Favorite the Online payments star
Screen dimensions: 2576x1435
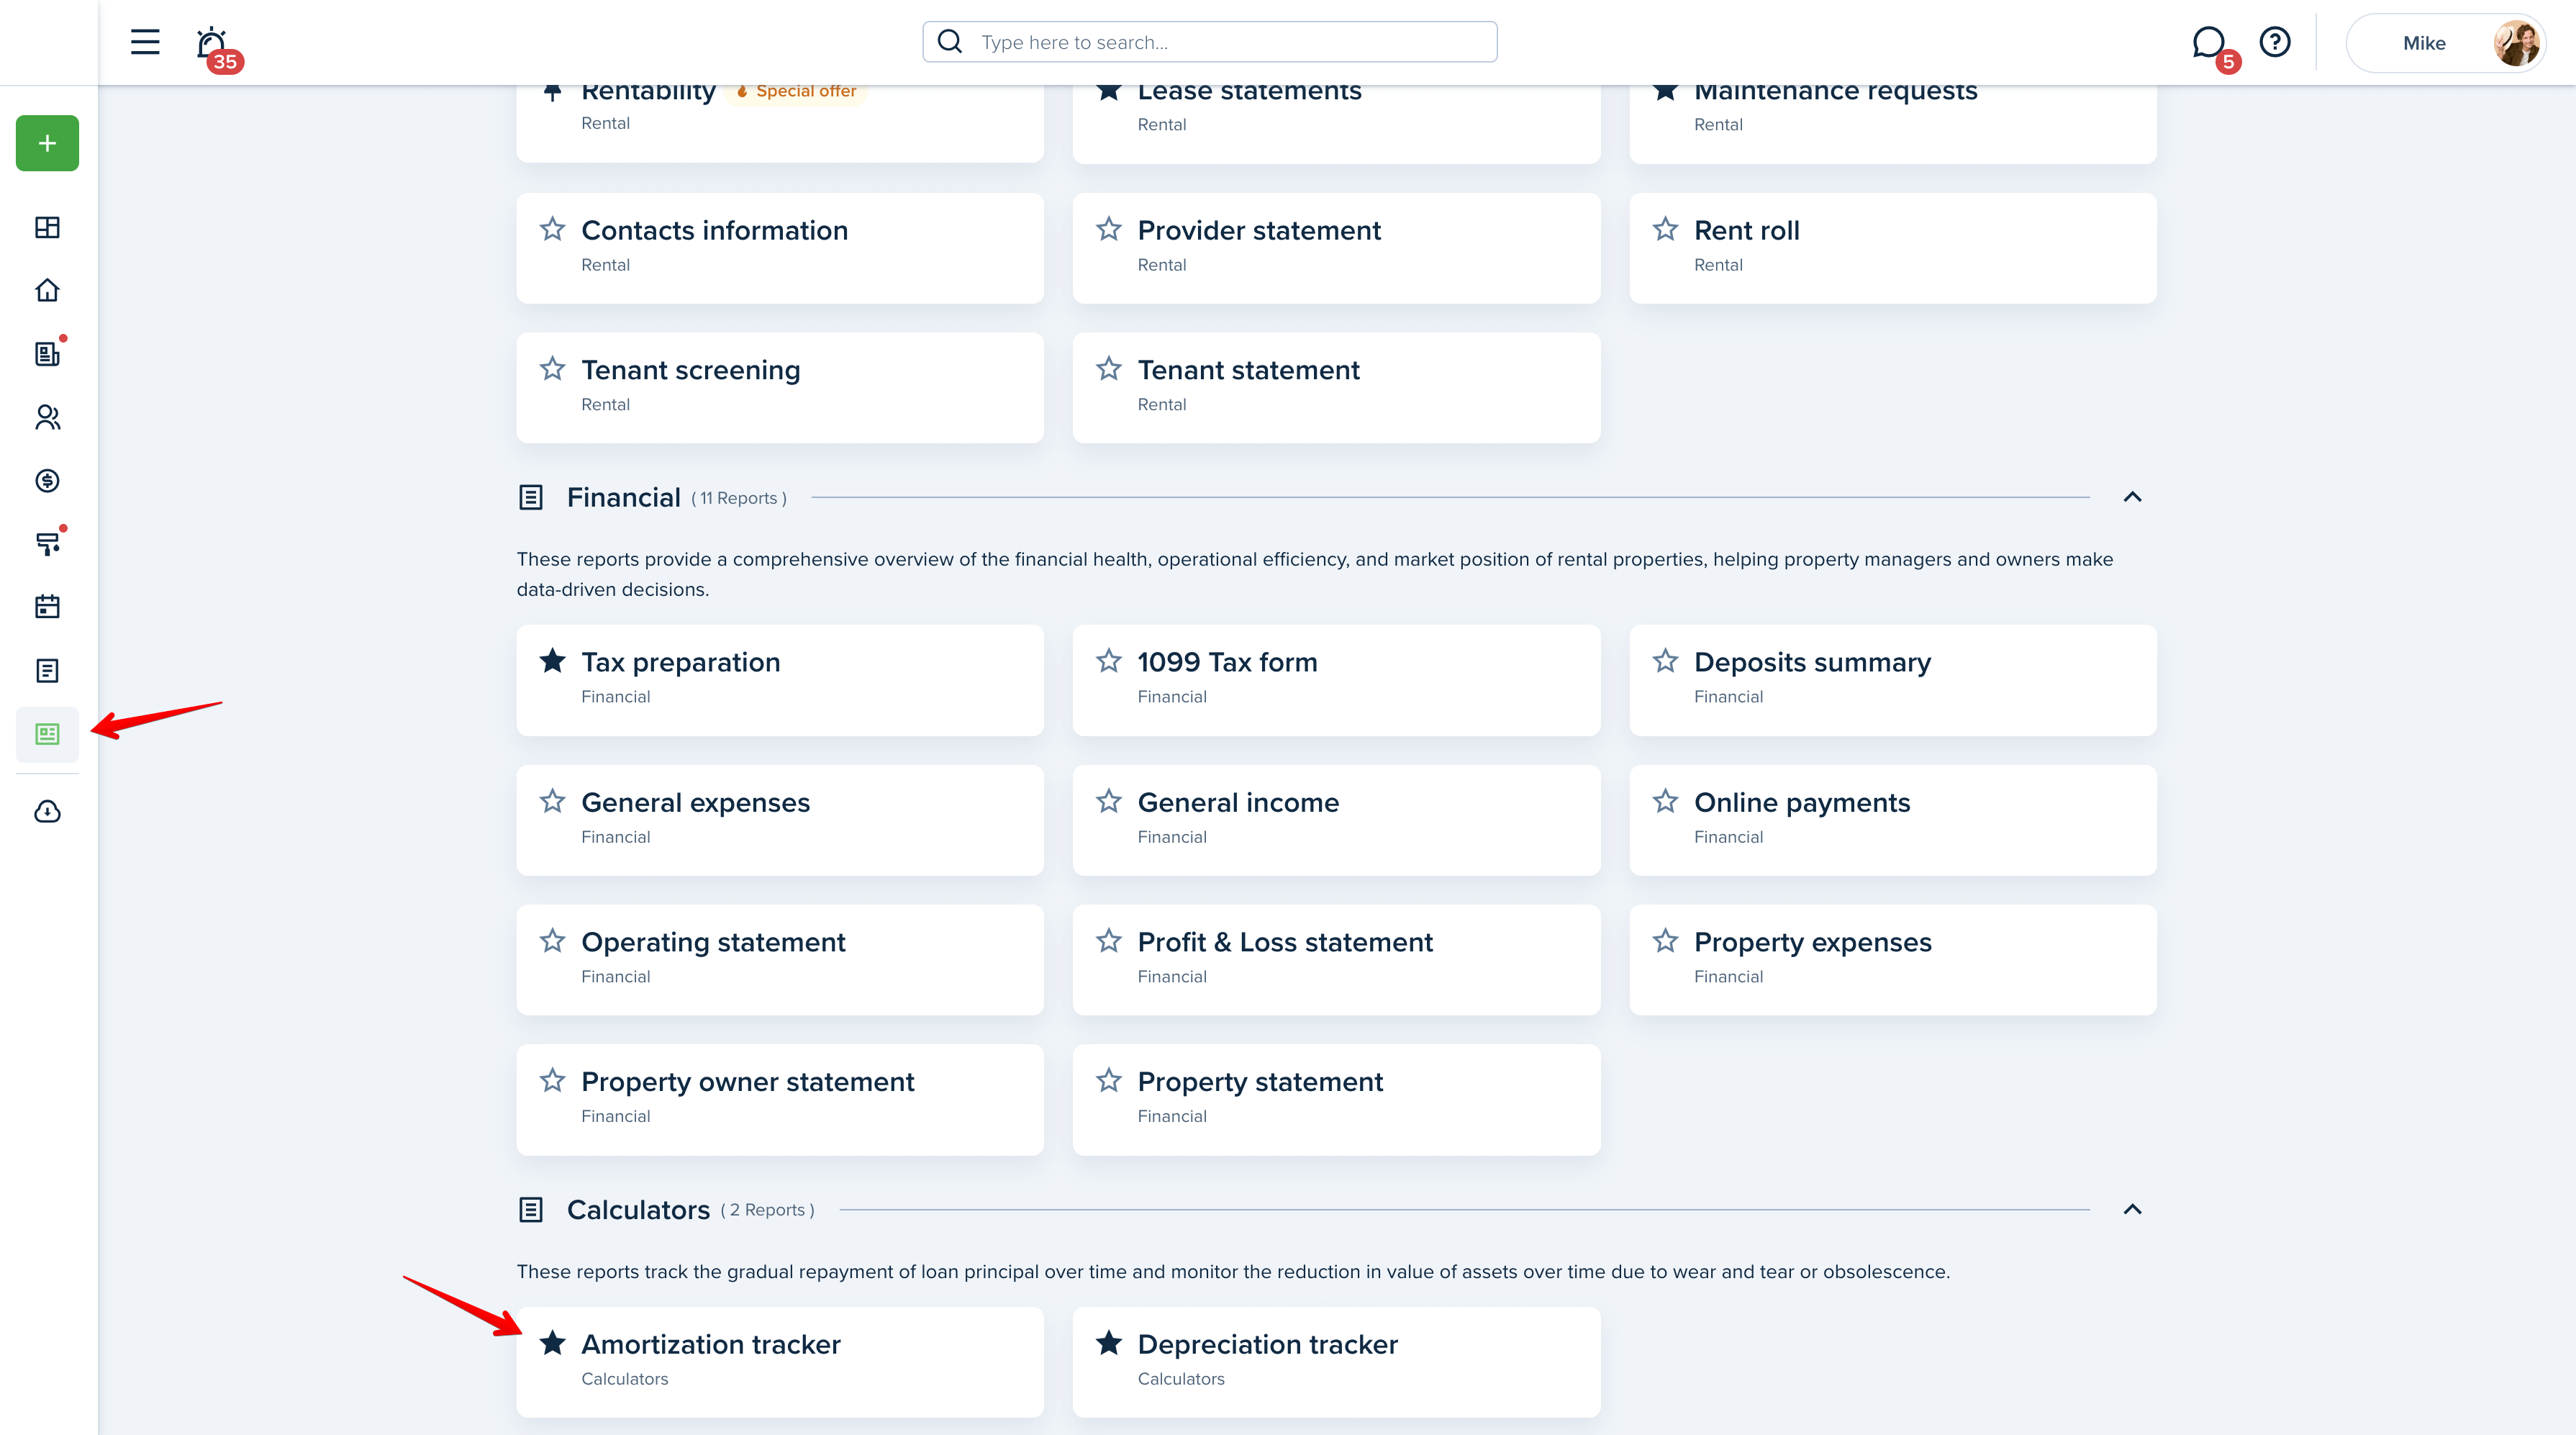coord(1665,801)
